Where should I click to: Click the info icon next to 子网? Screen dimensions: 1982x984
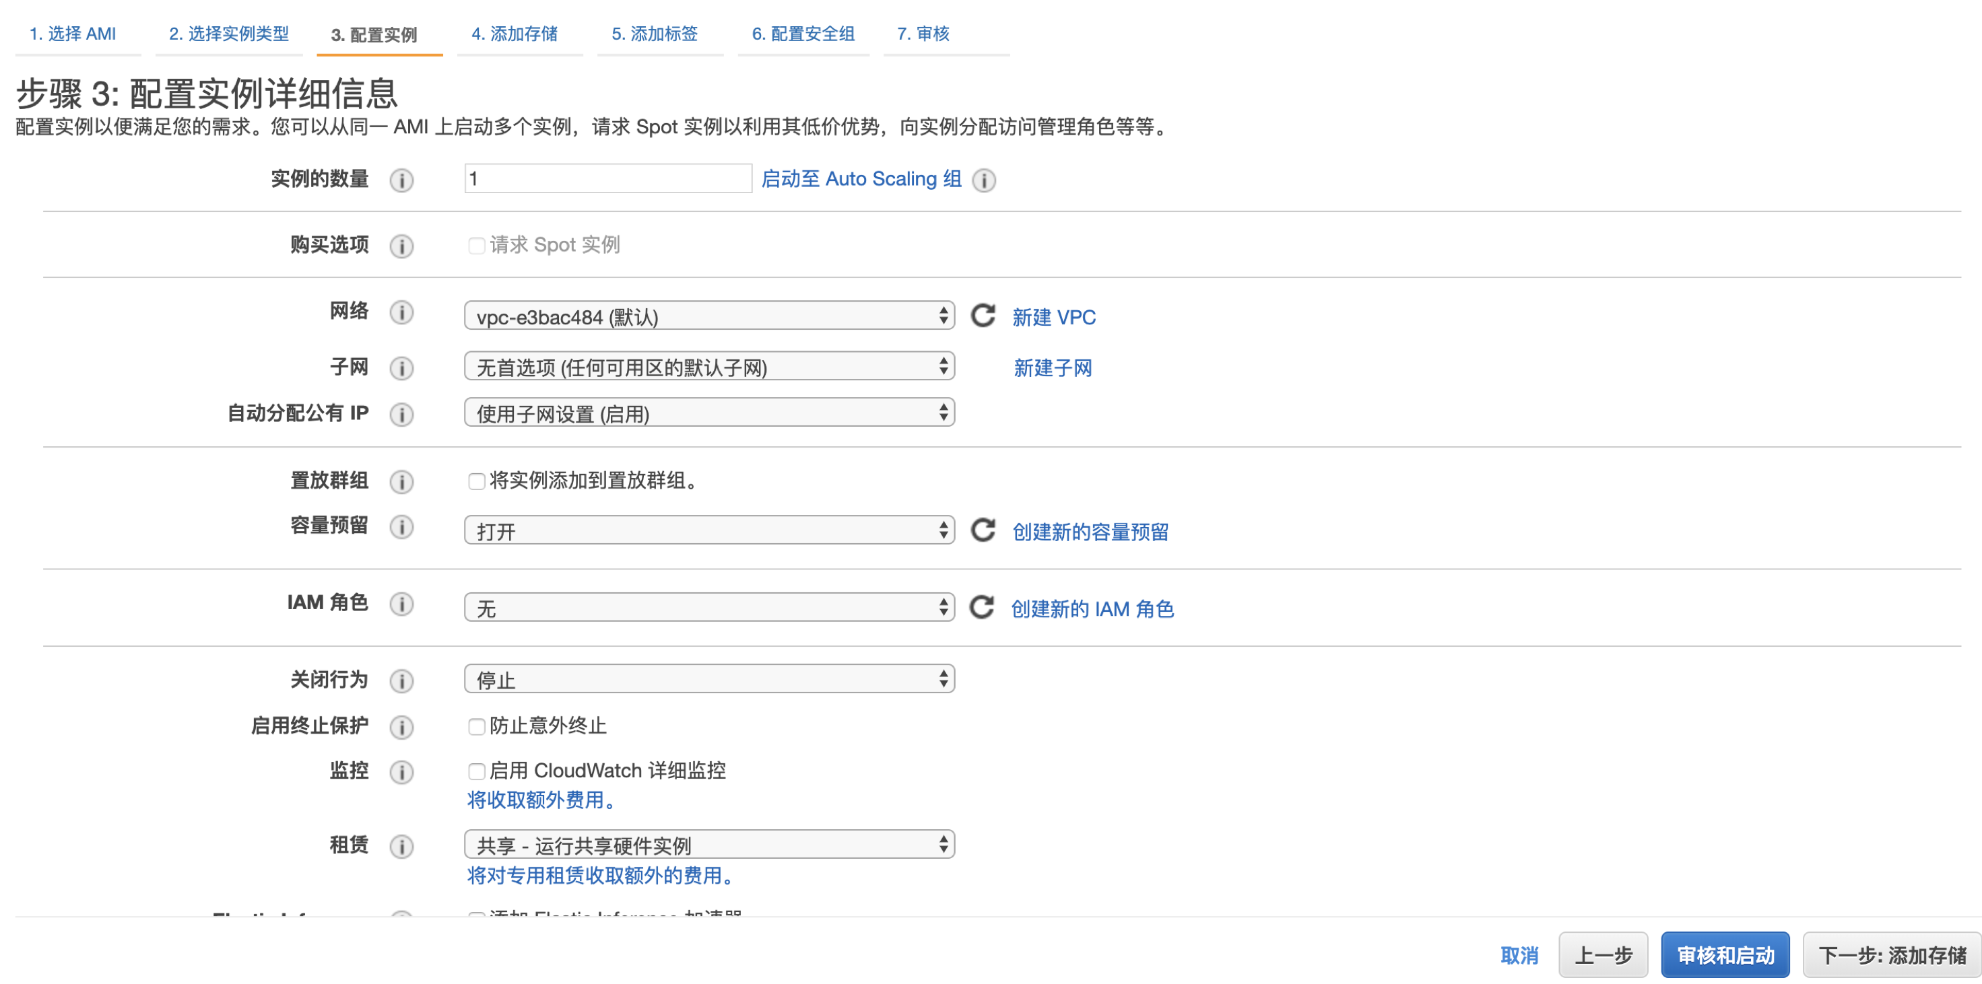pos(401,368)
